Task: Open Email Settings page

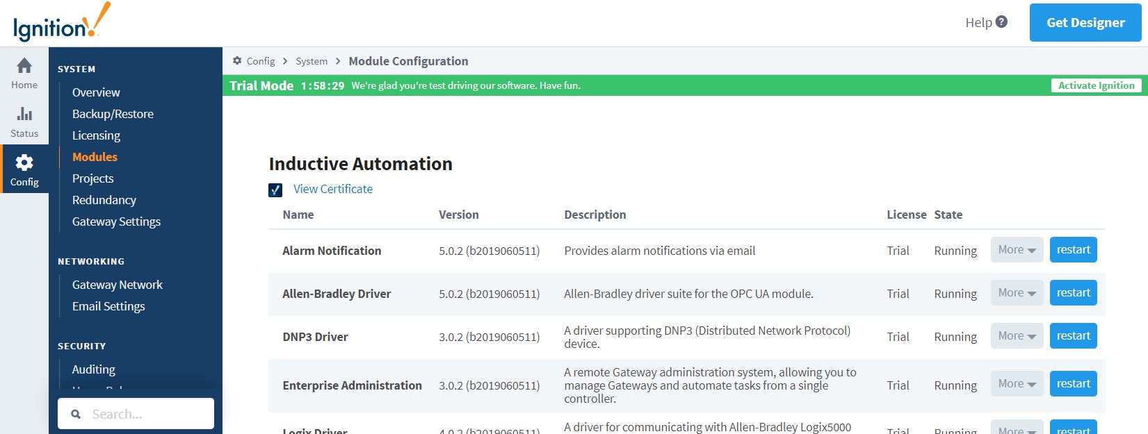Action: (108, 306)
